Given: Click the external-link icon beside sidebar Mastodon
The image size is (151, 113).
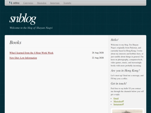Looking at the screenshot, I should pos(123,101).
